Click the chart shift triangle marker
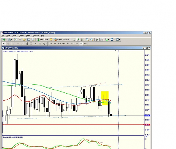The width and height of the screenshot is (176, 149). (115, 51)
